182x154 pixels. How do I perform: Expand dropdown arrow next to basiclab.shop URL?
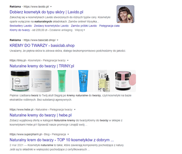[x=58, y=40]
